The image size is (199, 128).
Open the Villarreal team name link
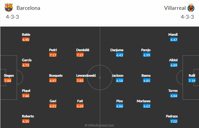175,8
